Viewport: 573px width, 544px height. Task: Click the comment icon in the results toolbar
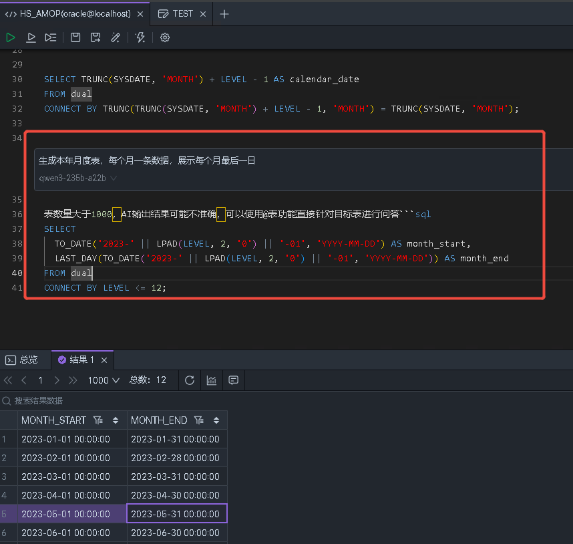click(x=234, y=380)
